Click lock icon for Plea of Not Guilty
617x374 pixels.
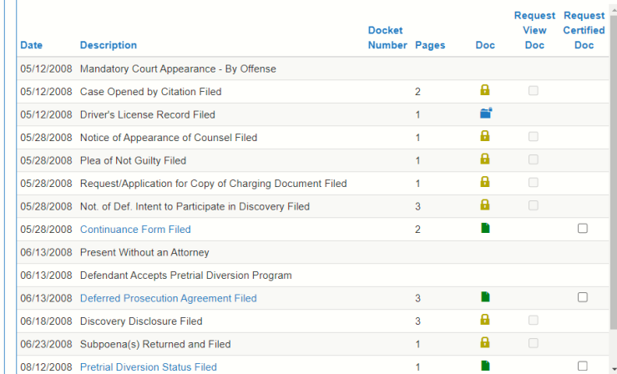click(x=485, y=159)
